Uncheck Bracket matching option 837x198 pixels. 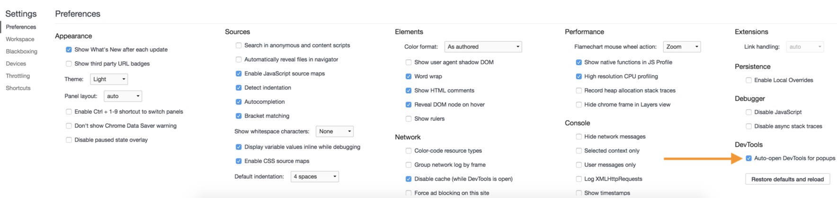pos(239,116)
